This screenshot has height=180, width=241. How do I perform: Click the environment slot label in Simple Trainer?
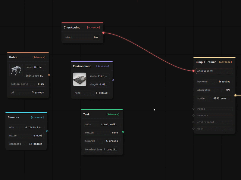tap(206, 122)
